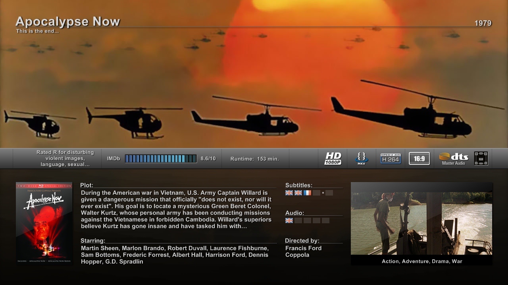Click the Runtime: 153 min. text
The width and height of the screenshot is (508, 285).
click(x=255, y=159)
